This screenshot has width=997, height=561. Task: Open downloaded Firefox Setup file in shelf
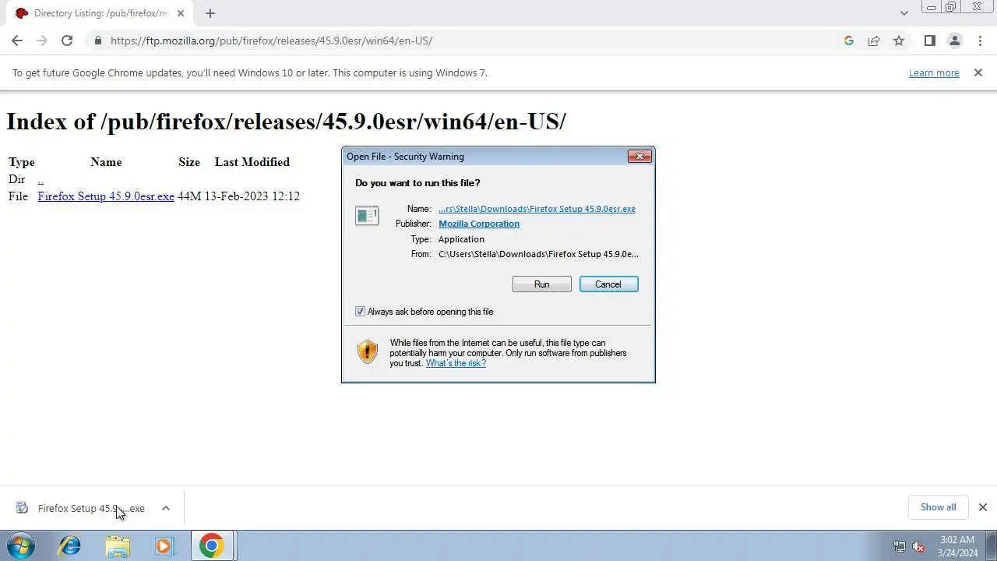pos(91,508)
